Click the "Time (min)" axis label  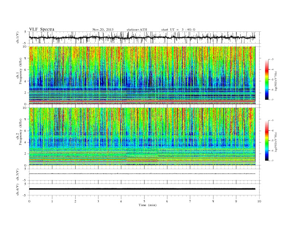pyautogui.click(x=147, y=205)
